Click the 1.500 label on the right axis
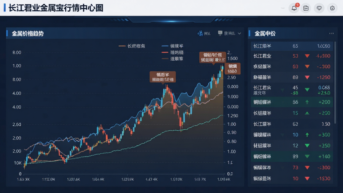The height and width of the screenshot is (193, 343). coord(232,59)
